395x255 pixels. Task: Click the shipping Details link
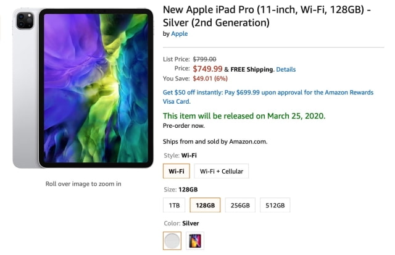click(286, 69)
